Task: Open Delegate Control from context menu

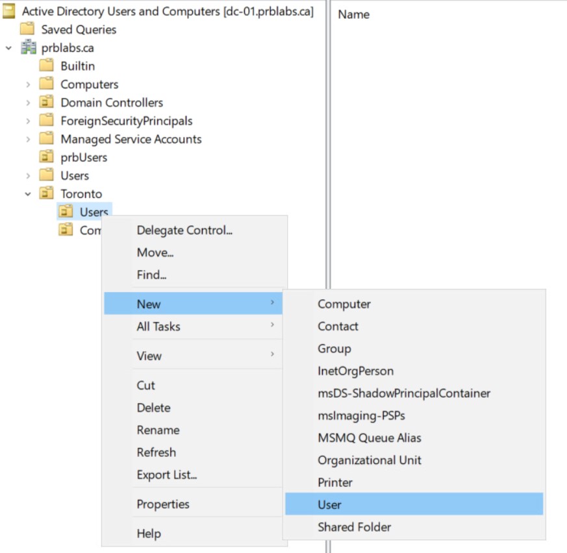Action: click(x=184, y=230)
